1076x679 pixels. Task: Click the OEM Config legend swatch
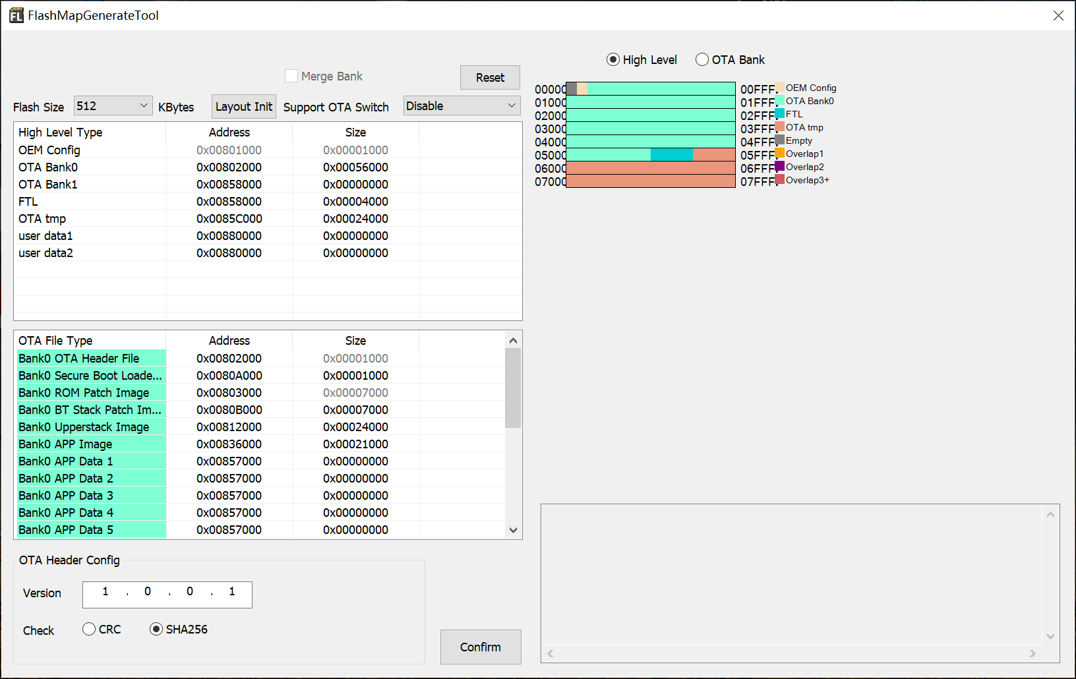click(x=780, y=87)
